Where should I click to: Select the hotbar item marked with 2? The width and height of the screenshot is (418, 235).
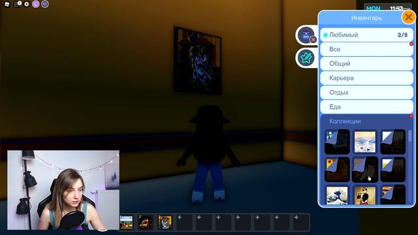click(x=146, y=223)
